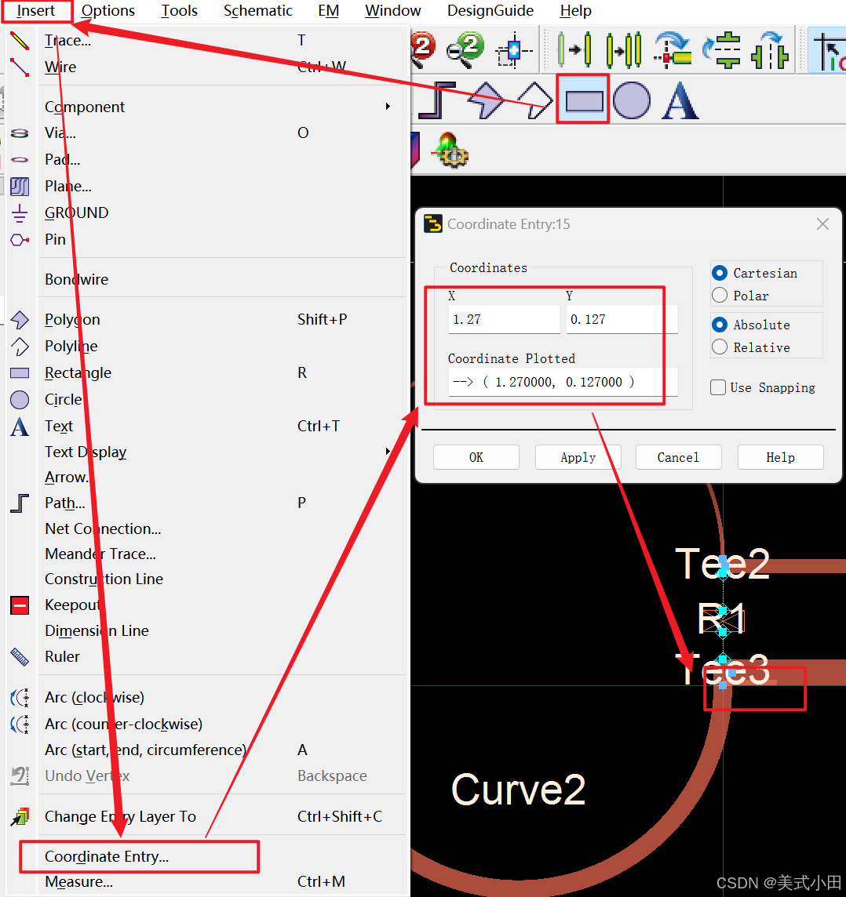
Task: Open the DesignGuide menu
Action: (x=490, y=11)
